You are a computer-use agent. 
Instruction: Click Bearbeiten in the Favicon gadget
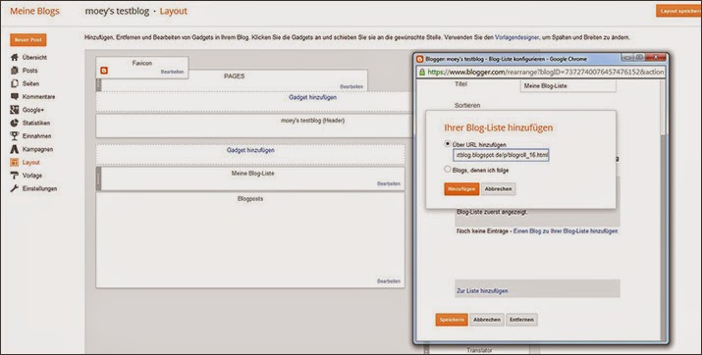(x=172, y=72)
